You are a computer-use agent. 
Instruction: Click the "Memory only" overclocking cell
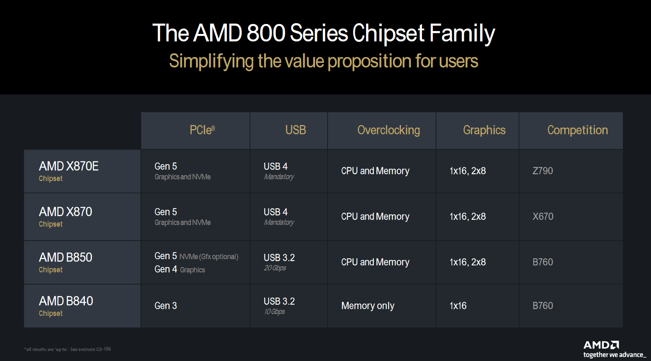click(x=368, y=306)
